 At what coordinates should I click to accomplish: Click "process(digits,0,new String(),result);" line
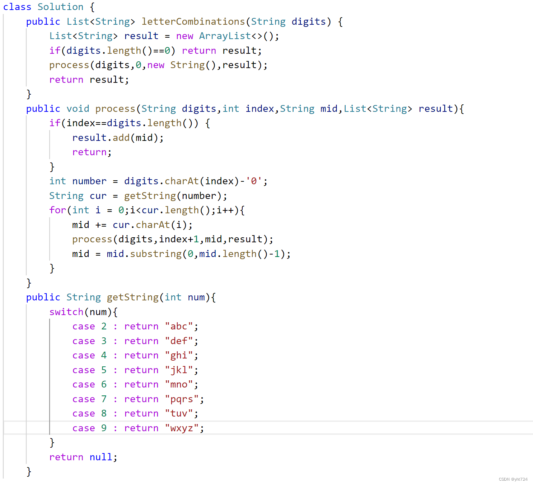tap(158, 65)
